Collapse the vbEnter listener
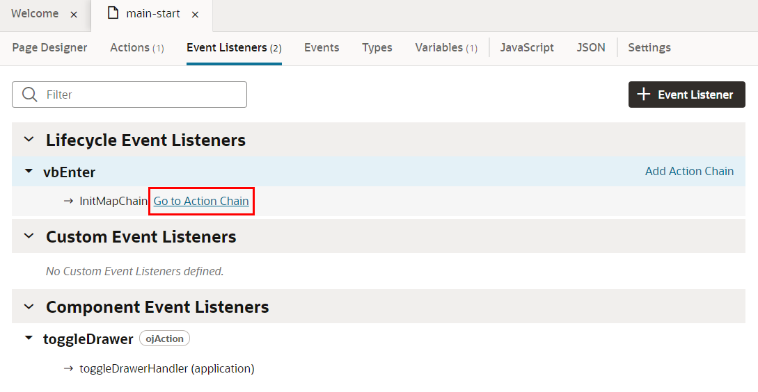 click(x=29, y=171)
